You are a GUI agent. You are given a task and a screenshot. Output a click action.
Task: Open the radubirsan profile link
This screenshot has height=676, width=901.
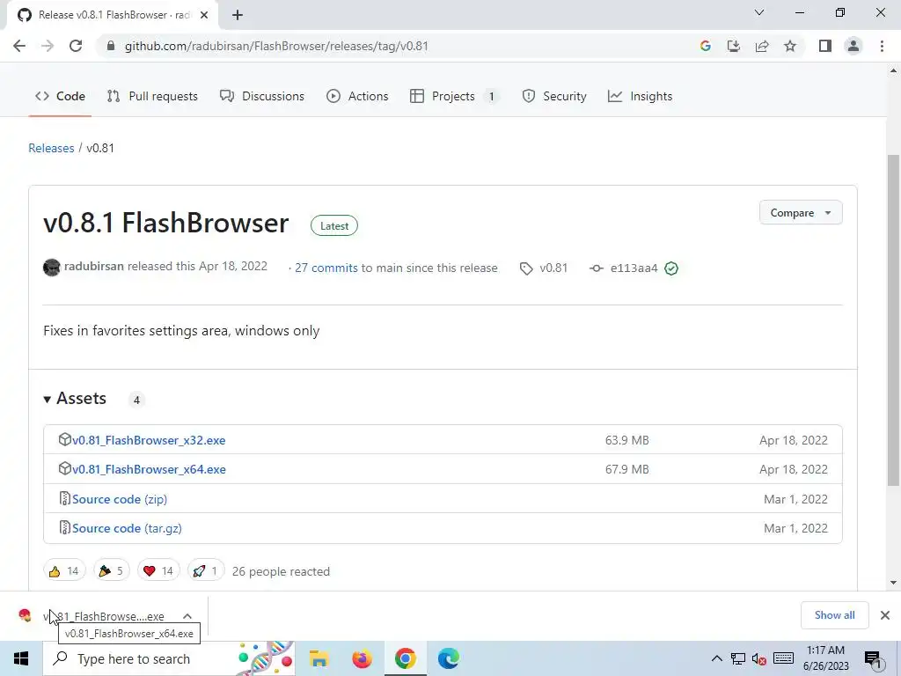pyautogui.click(x=93, y=266)
